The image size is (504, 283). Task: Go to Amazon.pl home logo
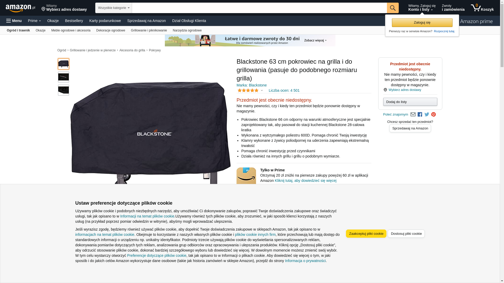pos(20,8)
